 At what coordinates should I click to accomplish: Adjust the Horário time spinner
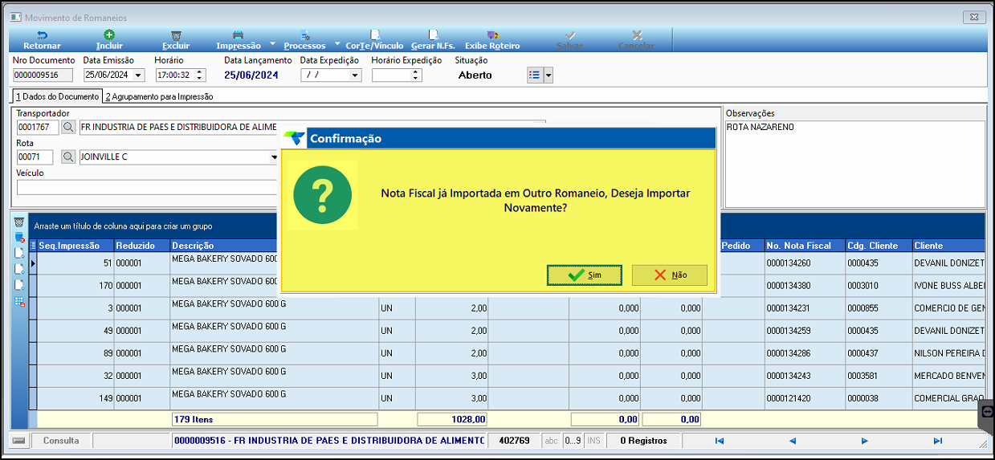200,75
